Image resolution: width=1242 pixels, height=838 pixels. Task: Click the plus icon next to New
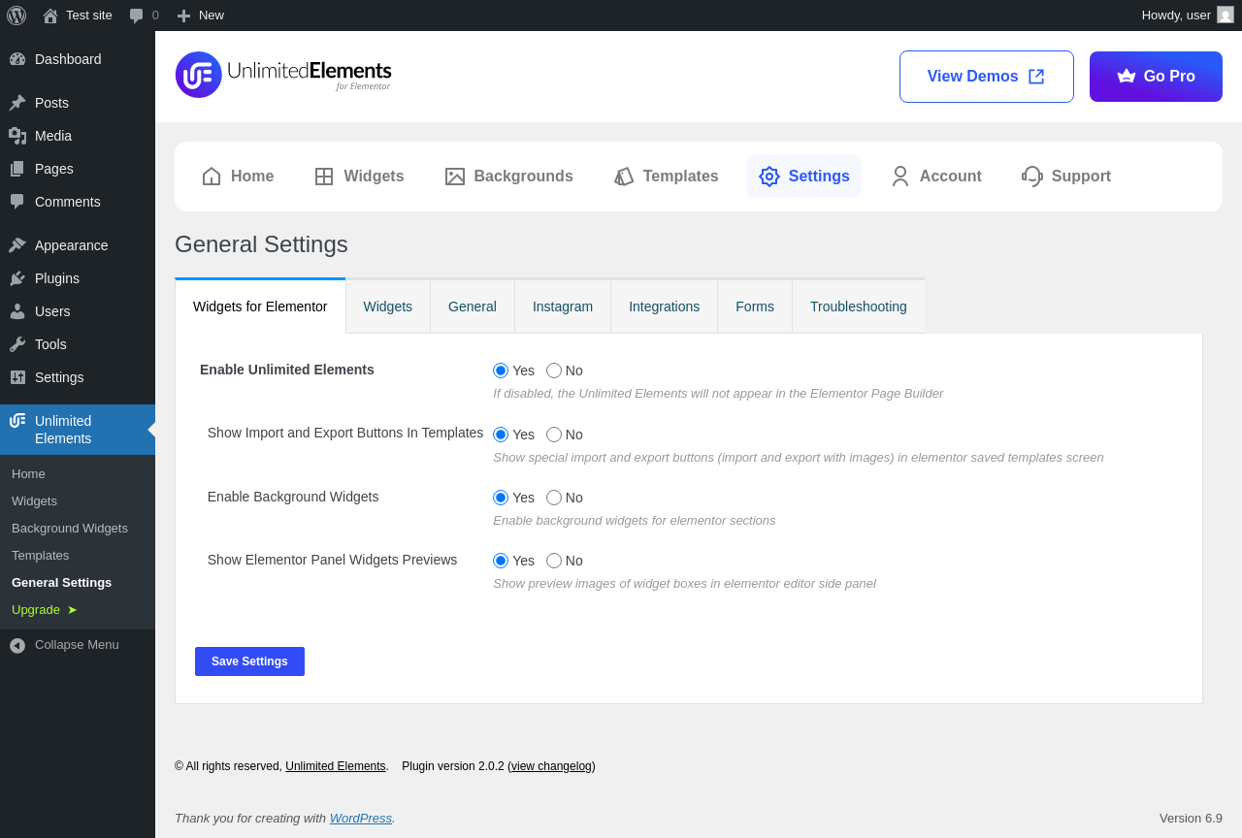183,16
